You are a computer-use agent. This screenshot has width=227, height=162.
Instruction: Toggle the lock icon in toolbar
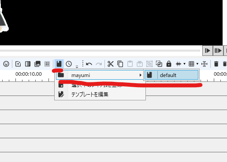[169, 64]
